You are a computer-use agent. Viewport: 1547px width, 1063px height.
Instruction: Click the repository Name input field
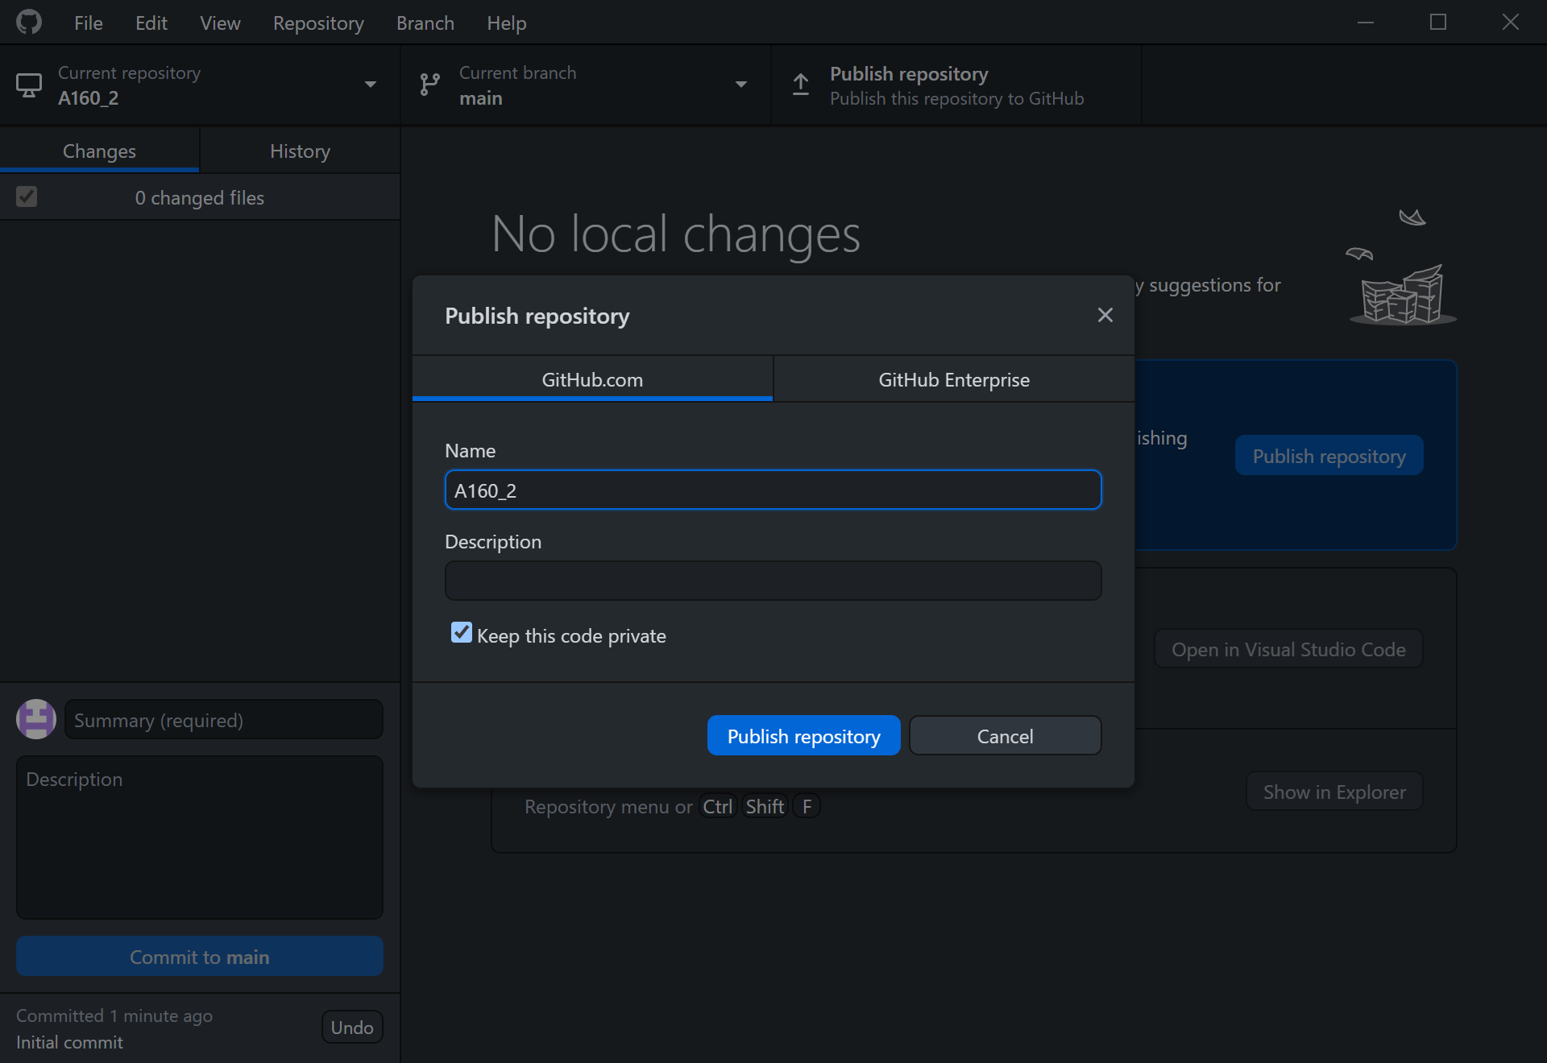point(772,490)
